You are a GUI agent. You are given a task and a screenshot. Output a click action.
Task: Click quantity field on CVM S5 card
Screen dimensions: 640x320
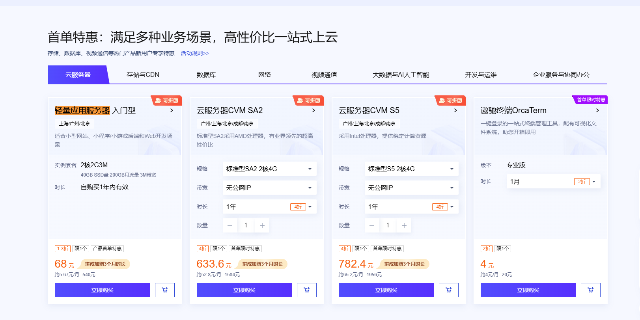388,225
